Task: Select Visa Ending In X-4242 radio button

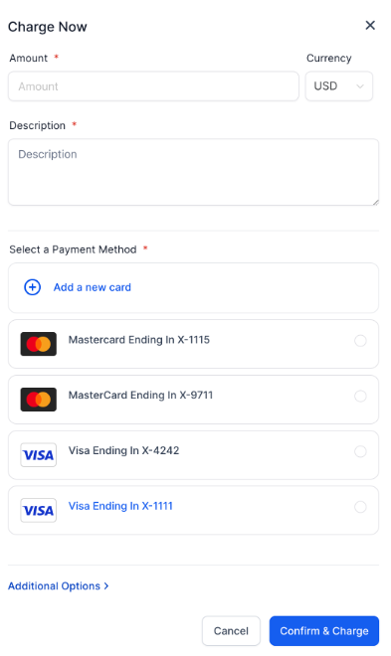Action: pyautogui.click(x=360, y=451)
